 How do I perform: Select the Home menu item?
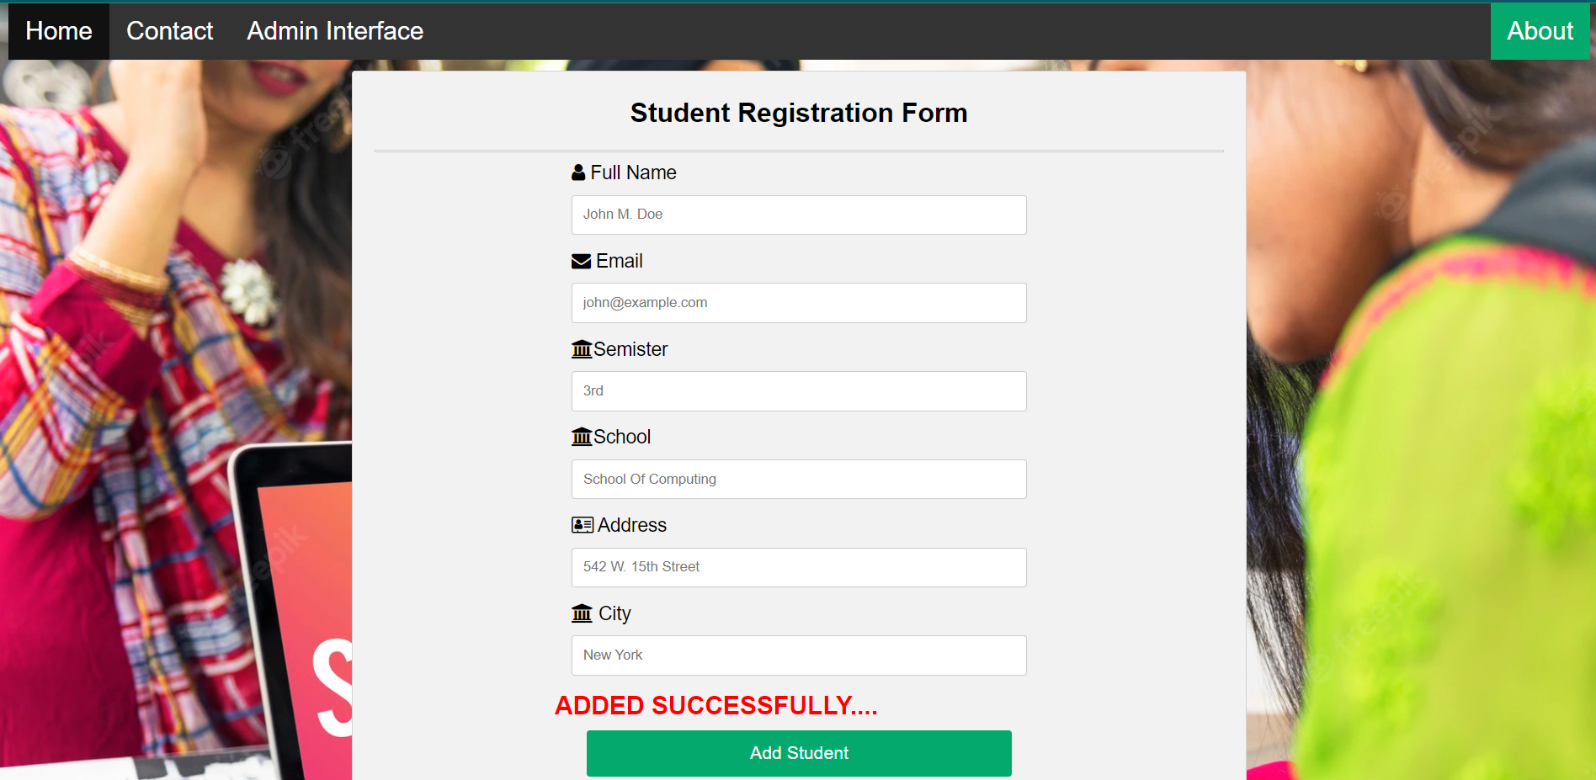[58, 31]
